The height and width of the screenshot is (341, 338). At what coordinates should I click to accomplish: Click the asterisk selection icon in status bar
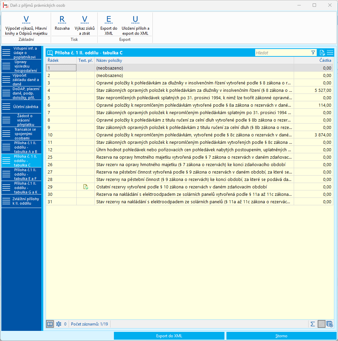point(58,324)
